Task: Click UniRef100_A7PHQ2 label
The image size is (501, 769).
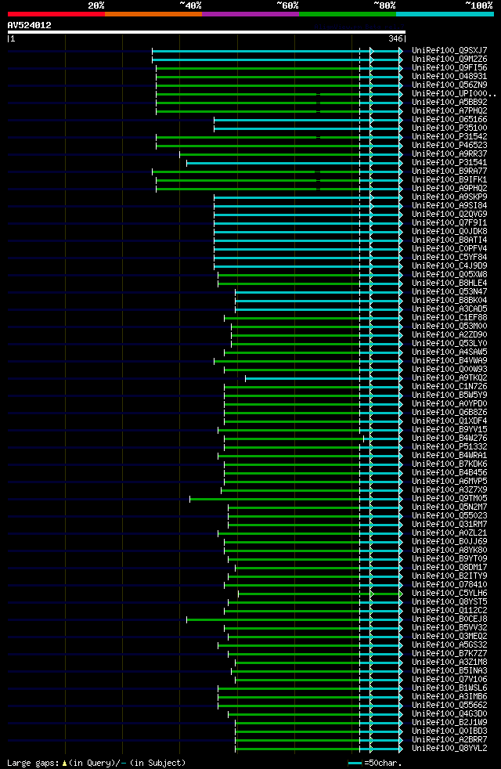Action: pyautogui.click(x=449, y=111)
